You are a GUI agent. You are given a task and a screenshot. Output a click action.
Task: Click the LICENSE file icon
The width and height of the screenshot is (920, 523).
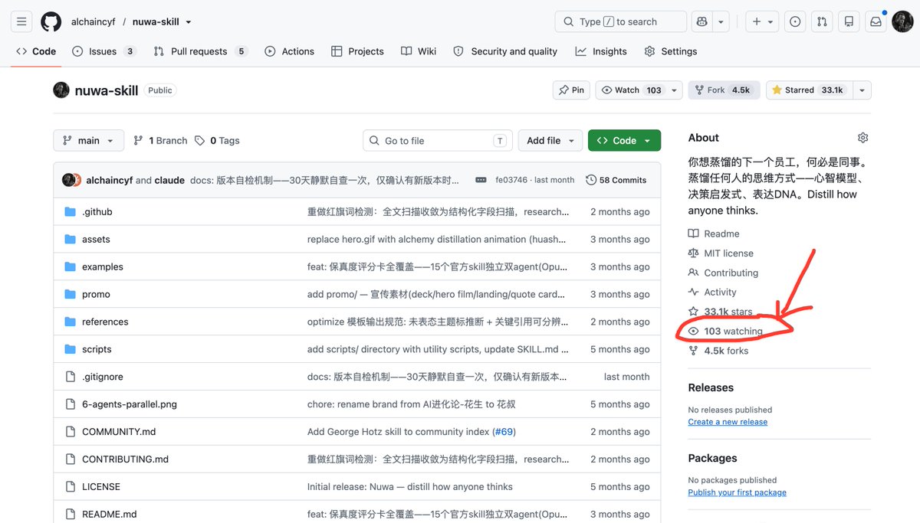(70, 487)
